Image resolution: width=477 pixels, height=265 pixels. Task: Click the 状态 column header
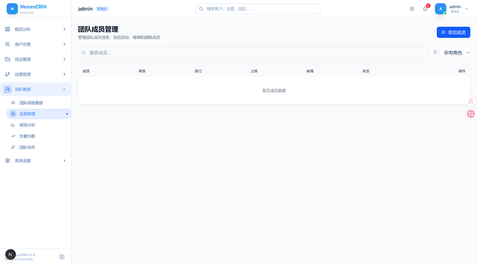click(x=366, y=71)
